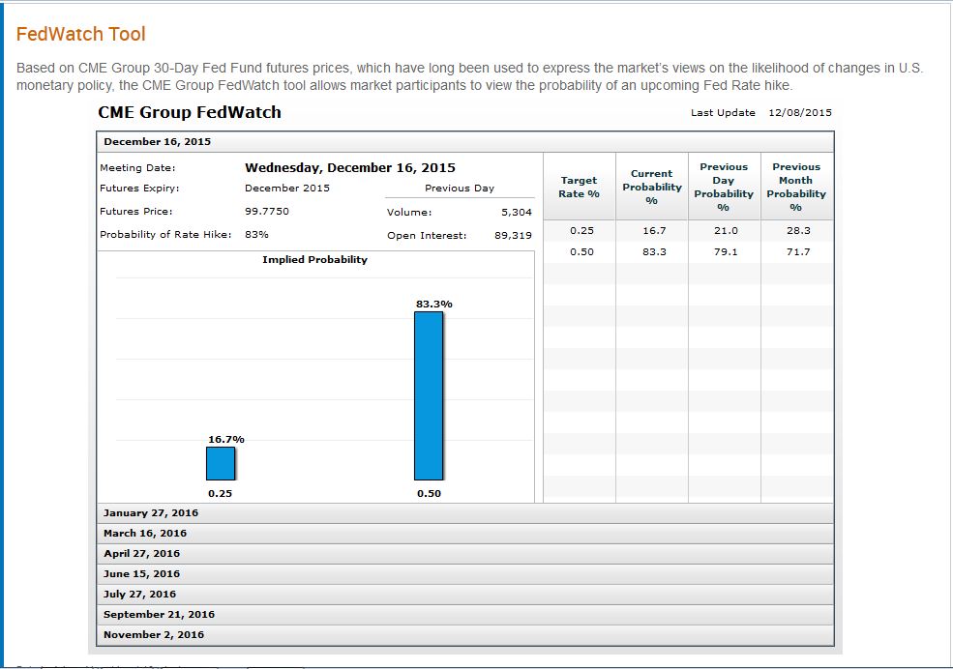This screenshot has height=669, width=953.
Task: Show the November 2, 2016 meeting section
Action: coord(465,635)
